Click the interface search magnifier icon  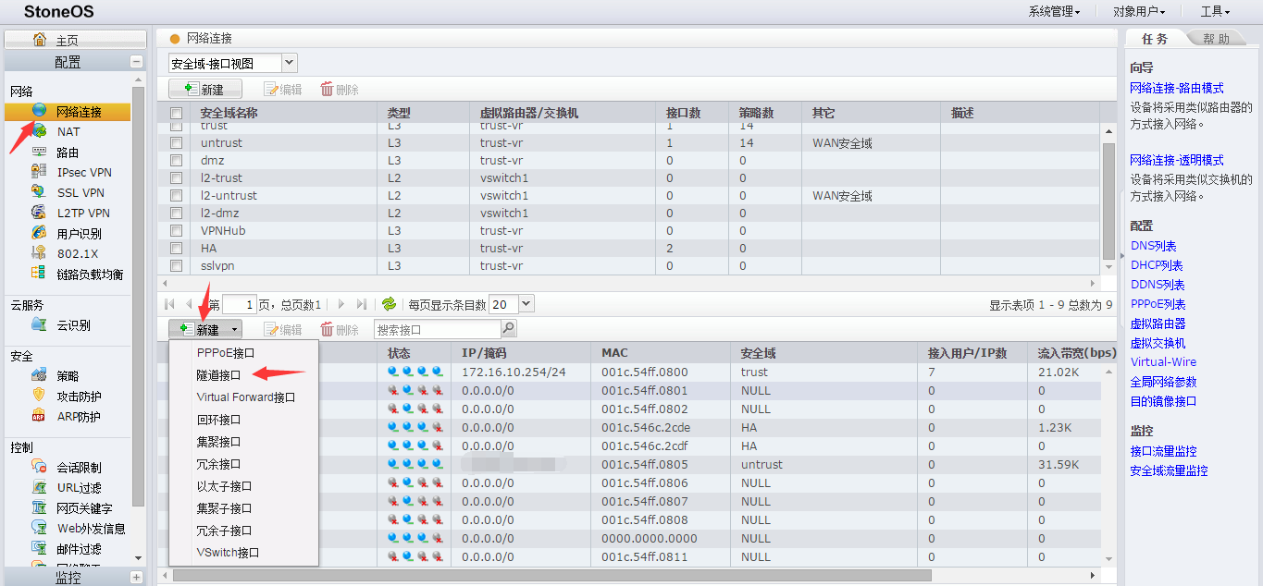tap(508, 329)
